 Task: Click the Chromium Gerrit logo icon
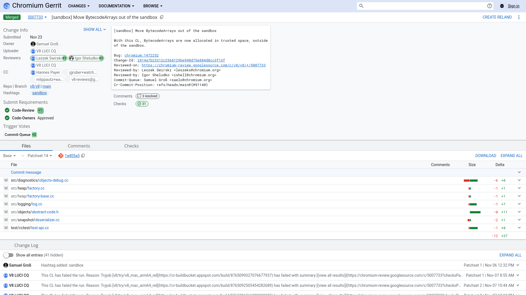pos(7,6)
